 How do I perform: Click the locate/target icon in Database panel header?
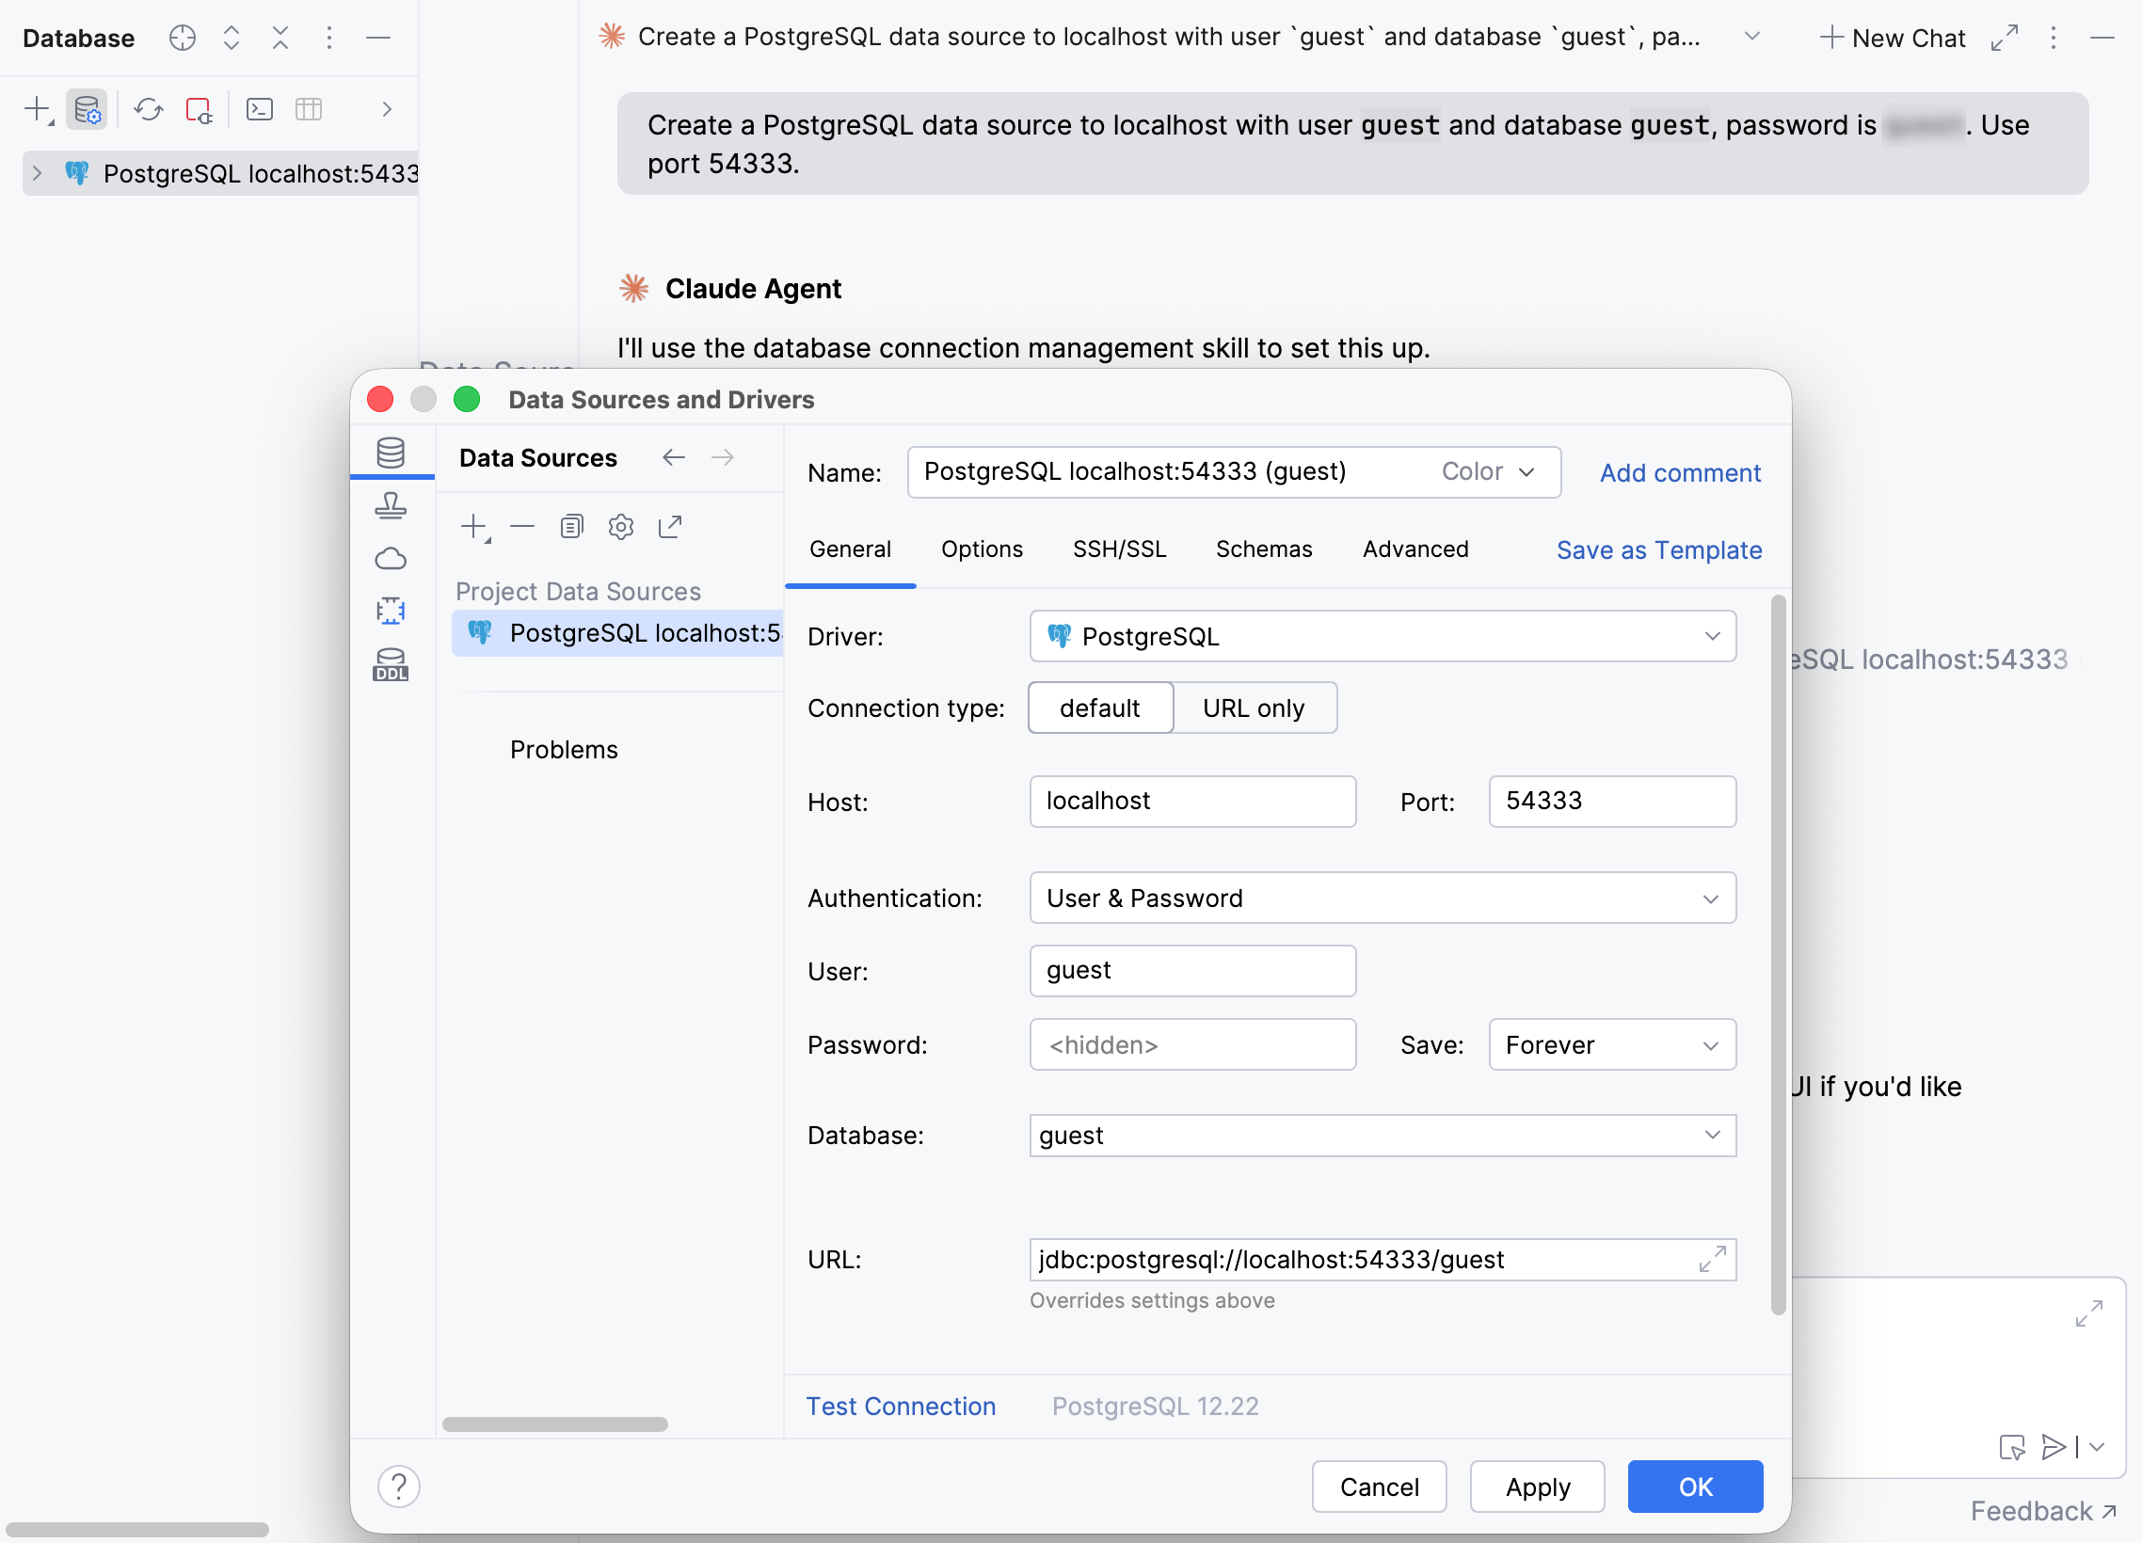183,38
